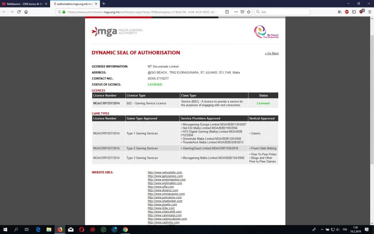Open the ikibu.com link

[161, 208]
